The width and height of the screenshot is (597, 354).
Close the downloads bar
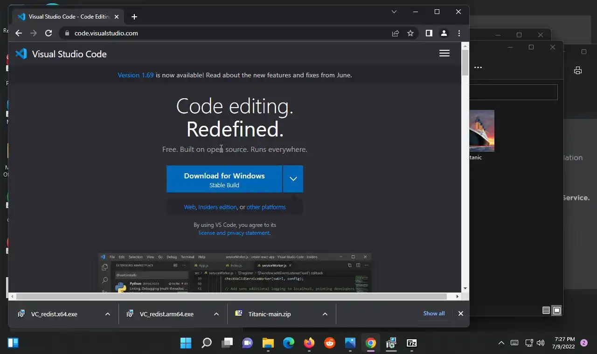[461, 313]
